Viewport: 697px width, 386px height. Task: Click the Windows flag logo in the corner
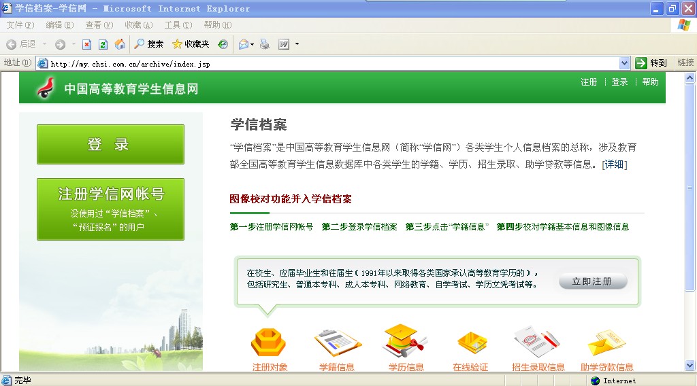point(683,25)
